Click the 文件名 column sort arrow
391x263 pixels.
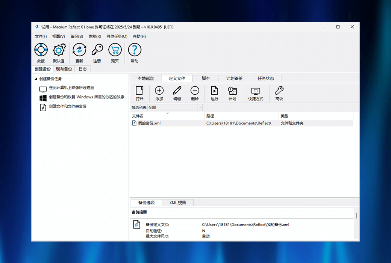pyautogui.click(x=168, y=113)
